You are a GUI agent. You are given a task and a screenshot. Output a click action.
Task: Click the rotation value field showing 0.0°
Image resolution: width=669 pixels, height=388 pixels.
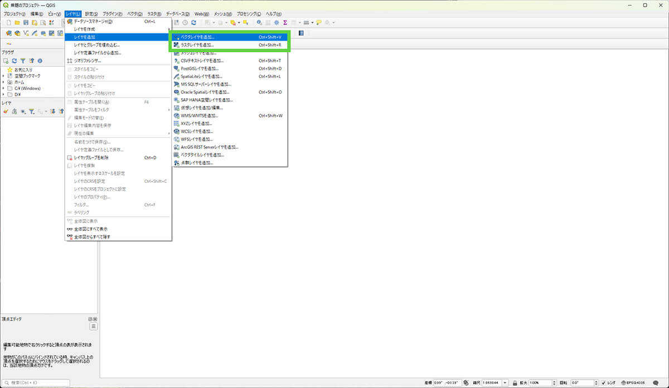coord(581,383)
